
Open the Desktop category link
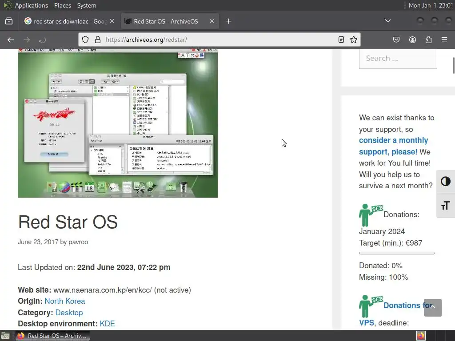tap(69, 313)
